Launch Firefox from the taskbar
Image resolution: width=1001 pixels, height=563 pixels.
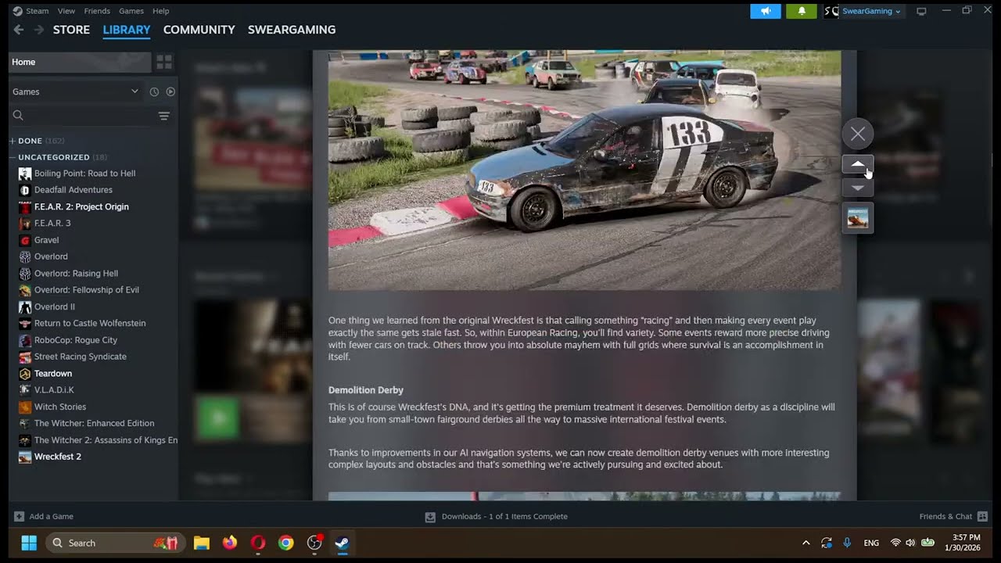[230, 543]
